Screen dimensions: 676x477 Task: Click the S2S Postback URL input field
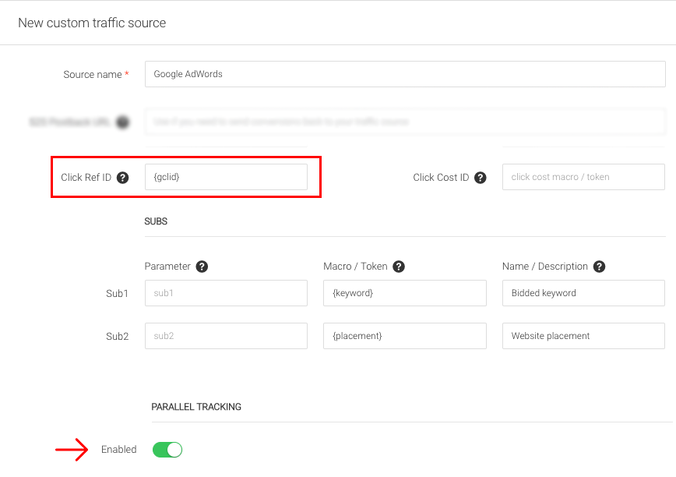click(x=405, y=122)
